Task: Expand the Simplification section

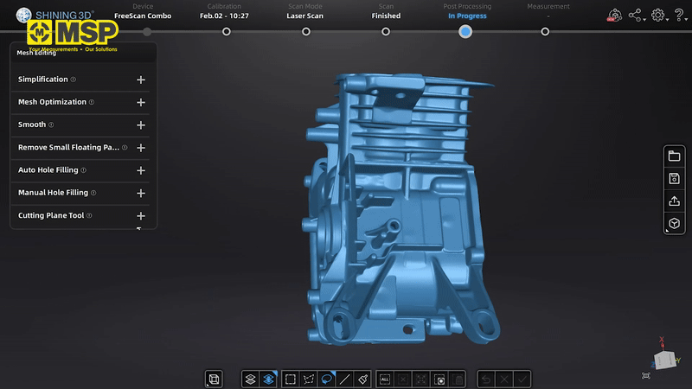Action: tap(141, 80)
